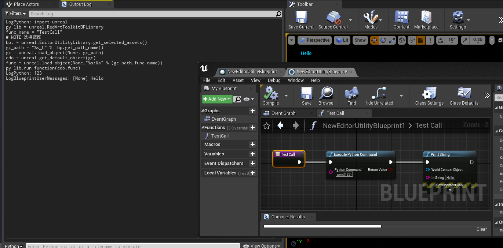503x248 pixels.
Task: Click Find in the blueprint toolbar
Action: point(351,96)
